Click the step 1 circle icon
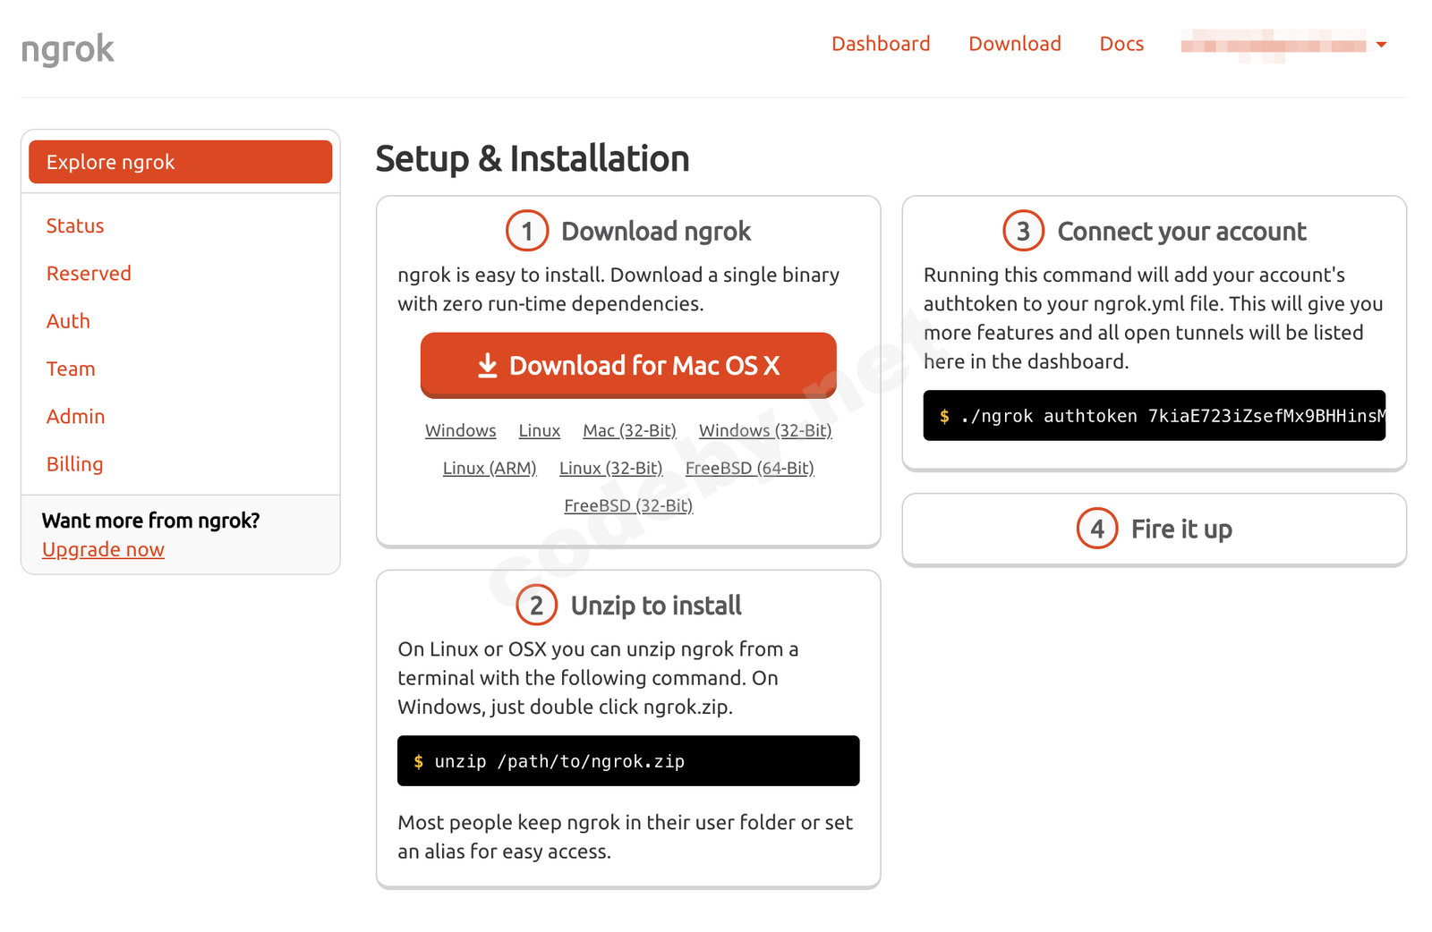Image resolution: width=1432 pixels, height=932 pixels. coord(527,232)
